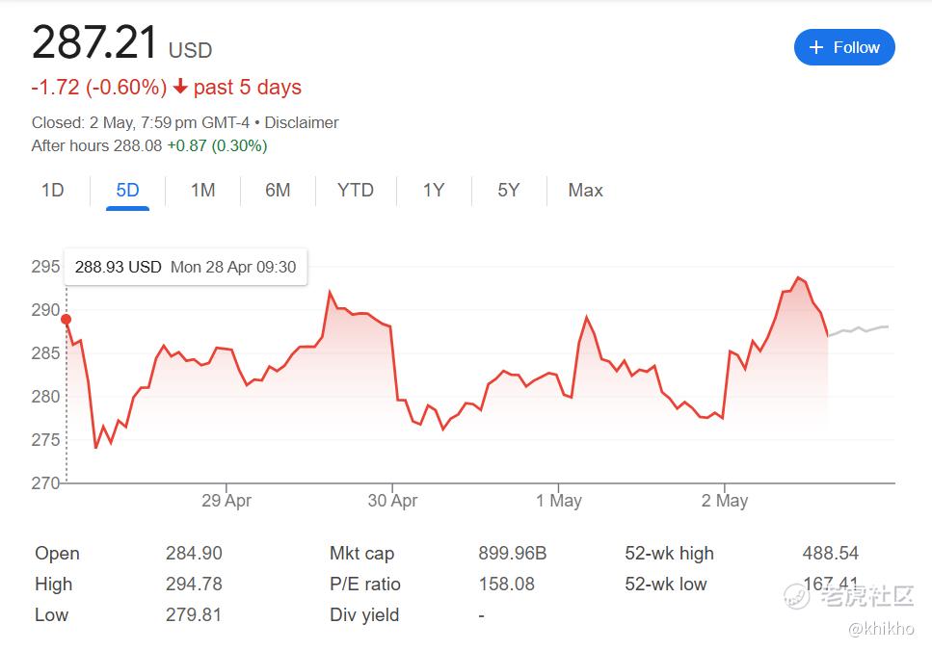Screen dimensions: 932x650
Task: Click the P/E ratio label
Action: tap(364, 584)
